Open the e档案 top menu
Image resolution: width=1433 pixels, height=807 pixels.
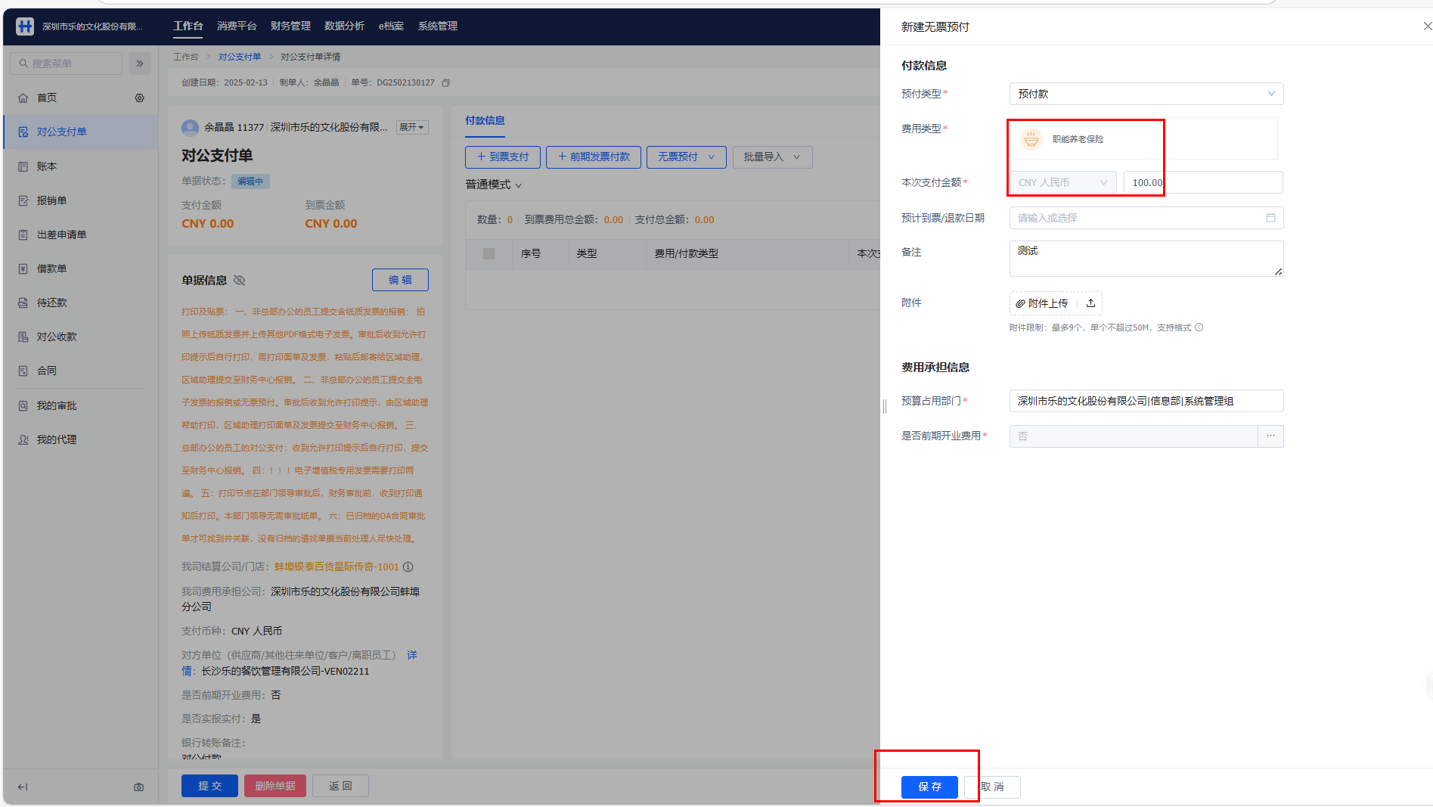point(391,26)
